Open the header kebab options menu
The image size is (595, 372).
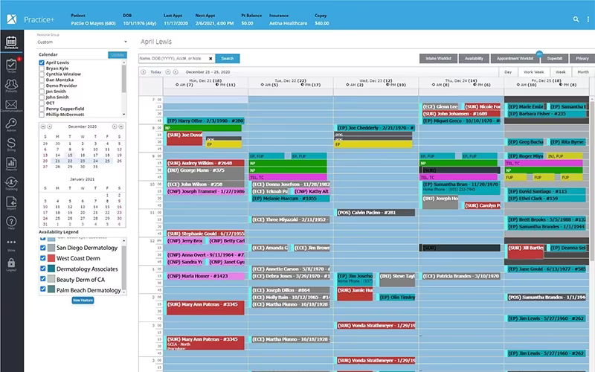(x=588, y=19)
